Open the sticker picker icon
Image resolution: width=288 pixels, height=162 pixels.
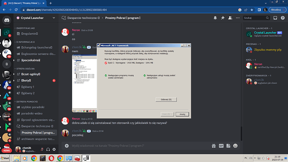pyautogui.click(x=228, y=146)
